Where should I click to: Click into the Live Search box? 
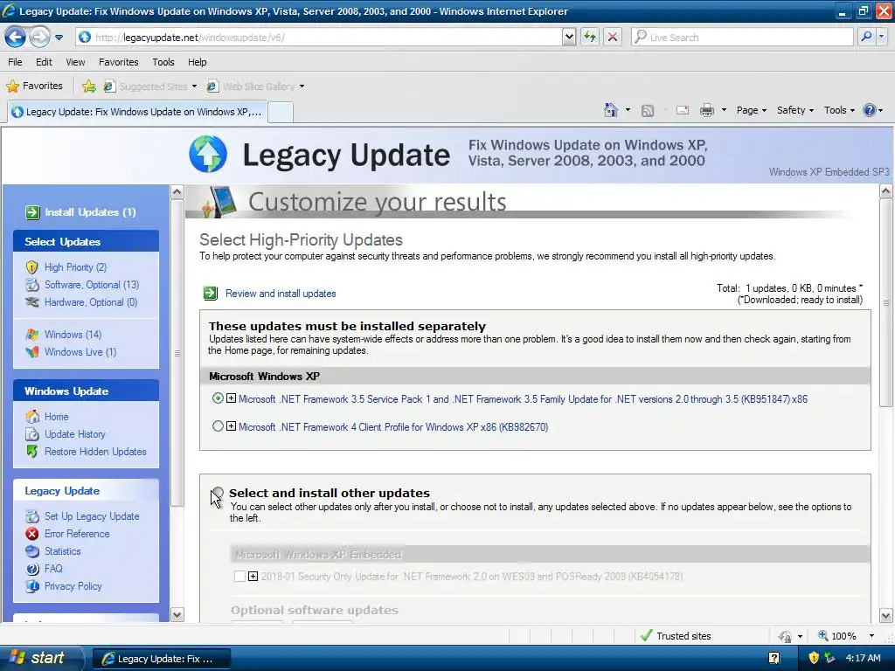[742, 37]
